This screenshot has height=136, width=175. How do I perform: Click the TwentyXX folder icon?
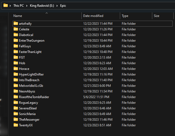[16, 125]
